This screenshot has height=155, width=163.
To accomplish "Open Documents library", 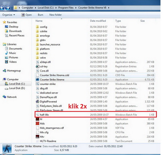I will [x=14, y=49].
